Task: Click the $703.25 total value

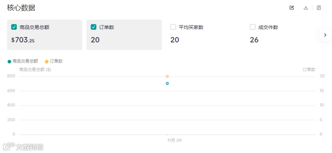Action: point(23,40)
